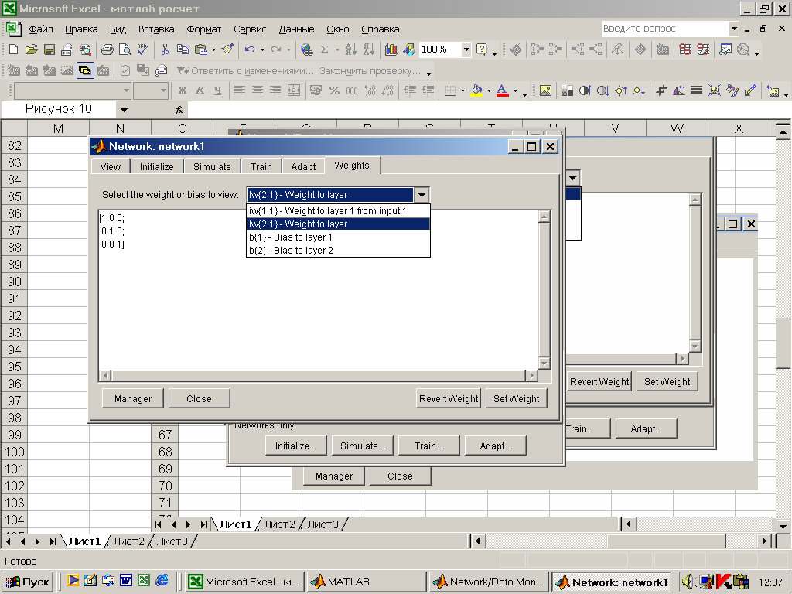This screenshot has height=594, width=792.
Task: Click the Percent Style icon
Action: tap(334, 90)
